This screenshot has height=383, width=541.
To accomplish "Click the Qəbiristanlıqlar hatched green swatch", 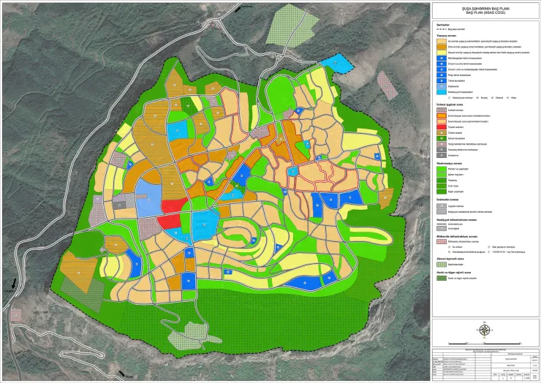I will click(x=441, y=265).
